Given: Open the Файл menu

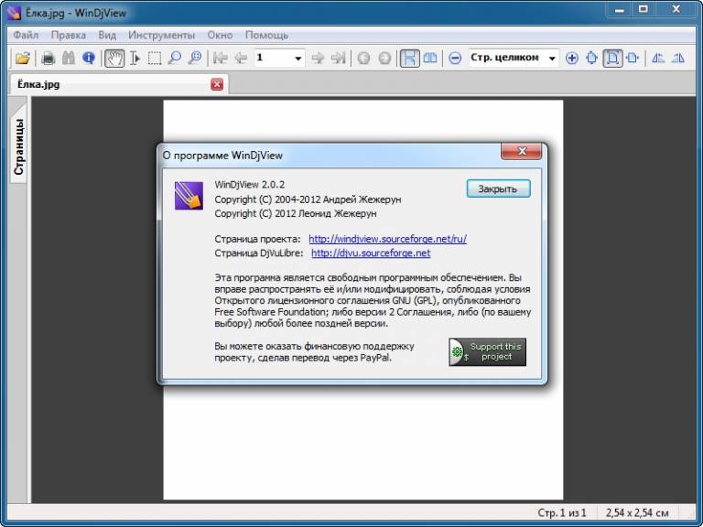Looking at the screenshot, I should click(26, 35).
